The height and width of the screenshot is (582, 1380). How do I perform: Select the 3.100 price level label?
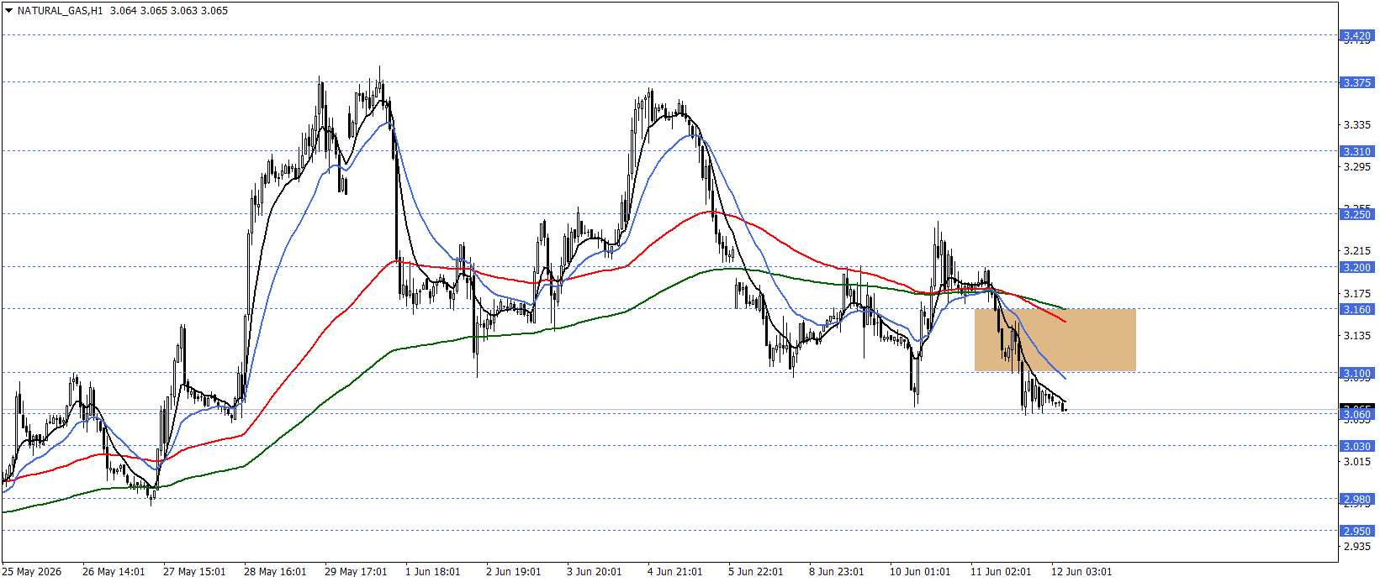[x=1356, y=373]
